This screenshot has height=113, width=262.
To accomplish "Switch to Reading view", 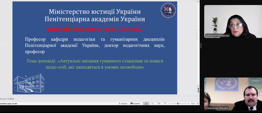I will click(x=158, y=103).
